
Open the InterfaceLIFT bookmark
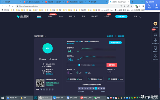(x=106, y=10)
